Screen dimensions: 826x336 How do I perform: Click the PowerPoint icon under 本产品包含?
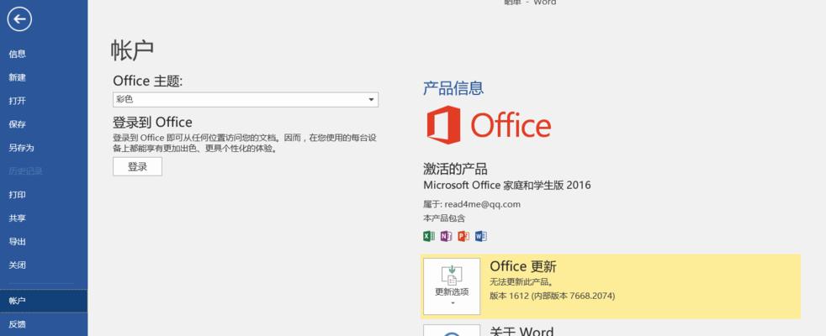(463, 236)
